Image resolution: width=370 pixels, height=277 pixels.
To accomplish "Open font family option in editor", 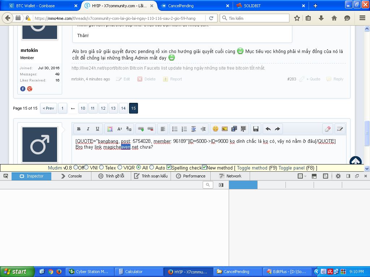I will pos(129,129).
